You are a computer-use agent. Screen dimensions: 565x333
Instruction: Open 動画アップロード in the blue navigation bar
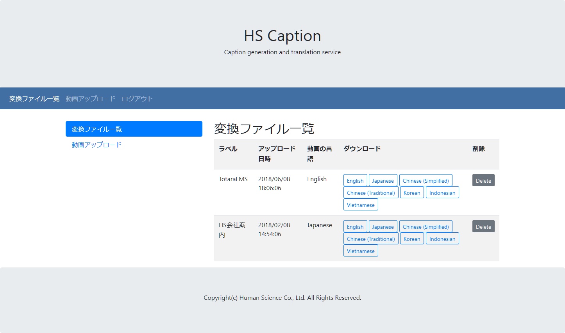pos(91,99)
